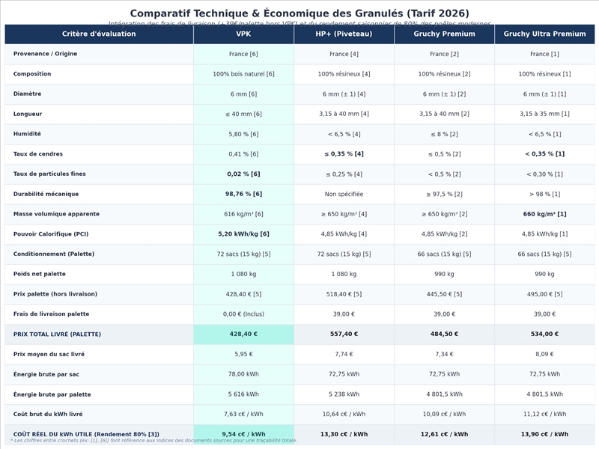
Task: Click the "557,40 €" total delivered price
Action: [344, 334]
